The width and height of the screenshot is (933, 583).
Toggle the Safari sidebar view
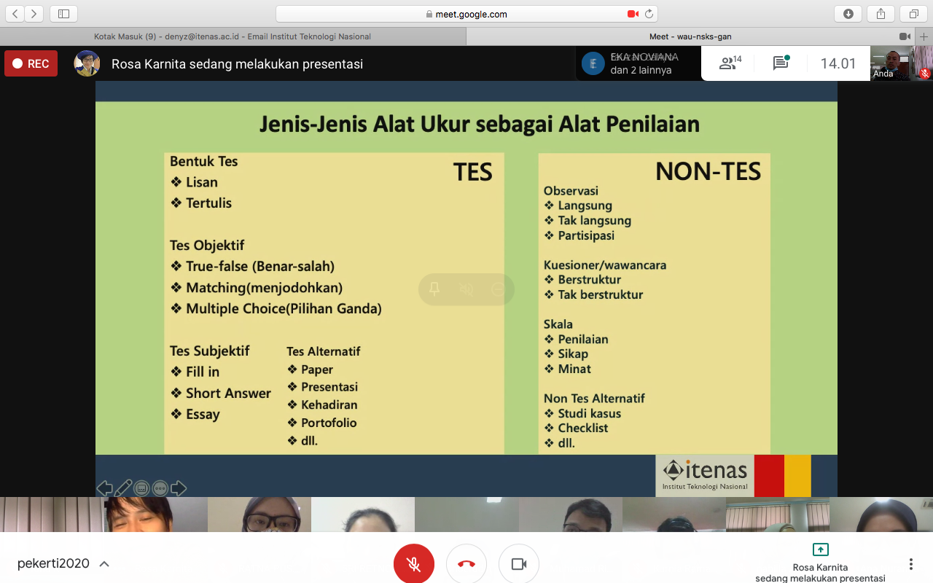click(63, 14)
